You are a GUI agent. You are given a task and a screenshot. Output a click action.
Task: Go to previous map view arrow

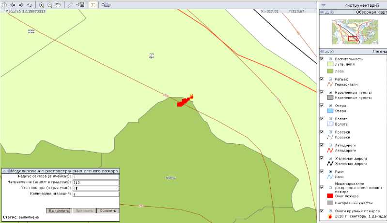tap(13, 5)
